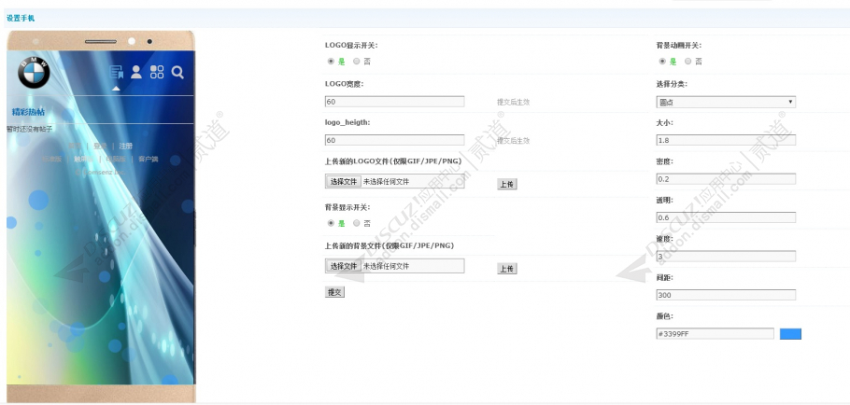
Task: Select 是 for LOGO显示开关
Action: [x=331, y=62]
